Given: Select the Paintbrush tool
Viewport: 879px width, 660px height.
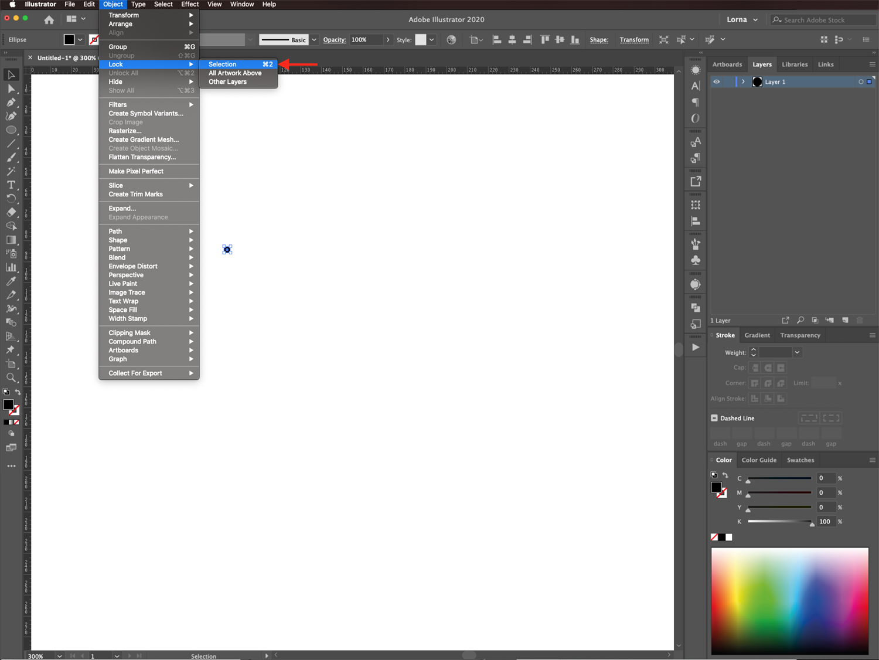Looking at the screenshot, I should pyautogui.click(x=11, y=158).
